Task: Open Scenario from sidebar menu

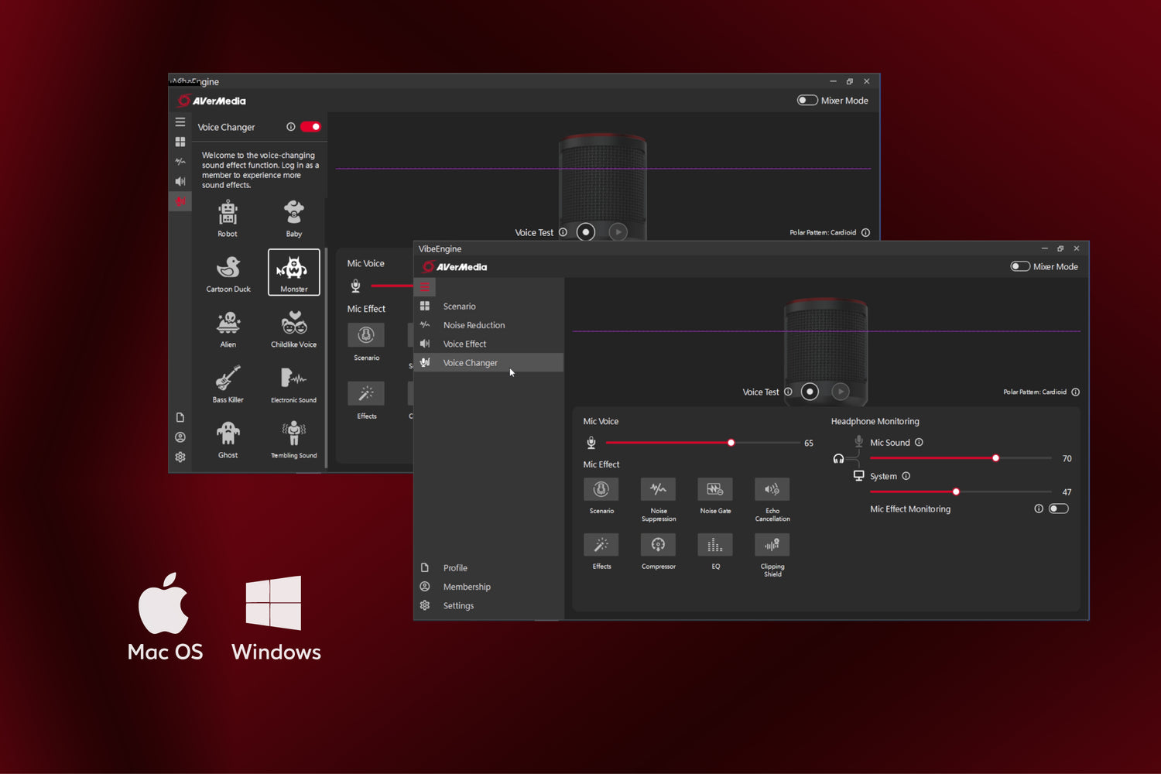Action: click(x=488, y=307)
